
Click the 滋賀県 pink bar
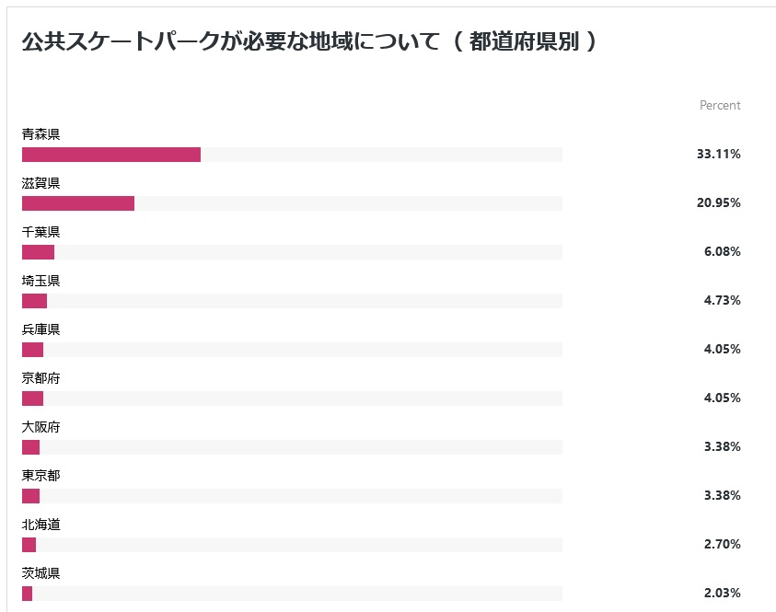point(78,203)
